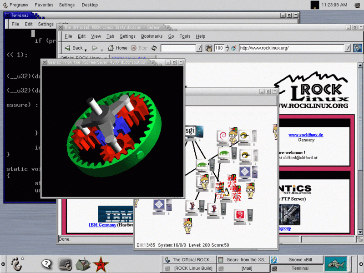
Task: Click the top panel's far-right tray icon
Action: (358, 5)
